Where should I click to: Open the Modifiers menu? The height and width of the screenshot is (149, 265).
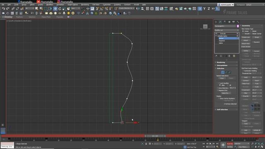[x=50, y=5]
